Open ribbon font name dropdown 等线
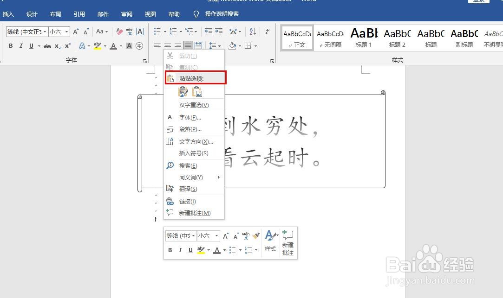Image resolution: width=503 pixels, height=298 pixels. [x=45, y=32]
